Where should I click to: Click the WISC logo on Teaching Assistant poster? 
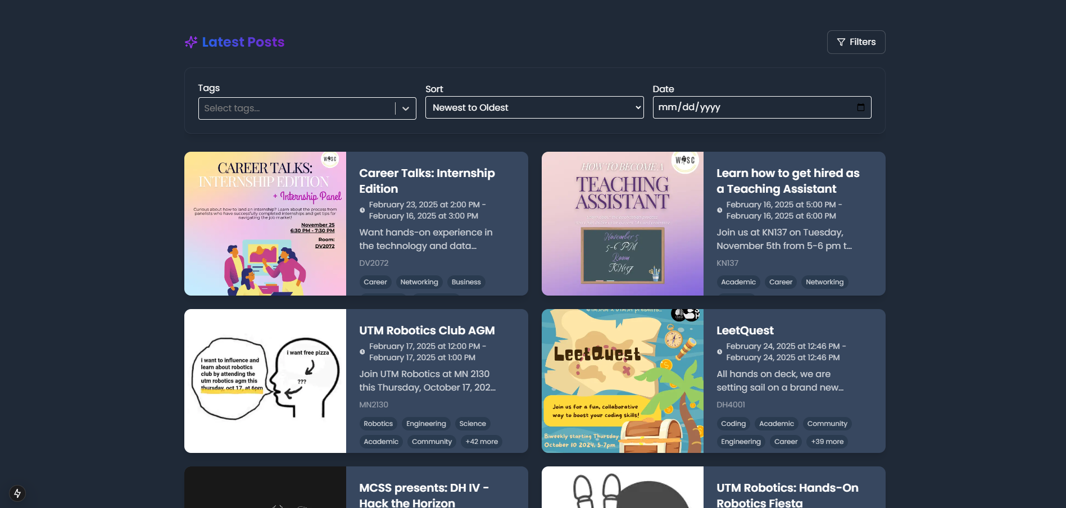point(685,160)
